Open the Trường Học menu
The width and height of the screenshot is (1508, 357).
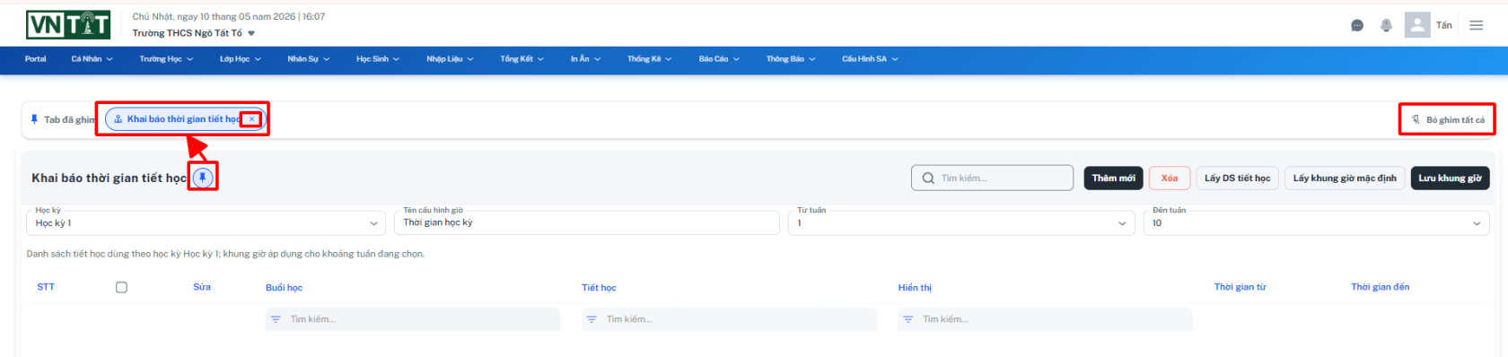166,59
